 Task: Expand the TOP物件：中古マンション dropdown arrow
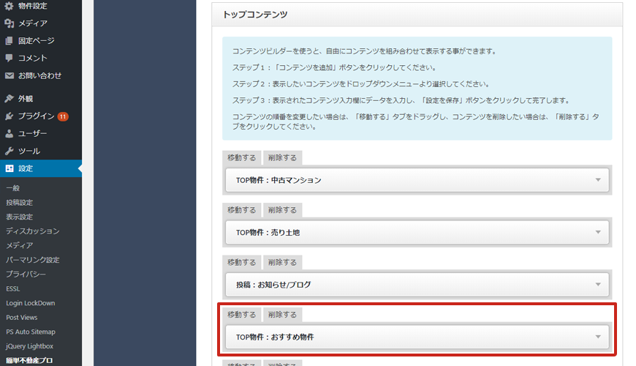point(597,180)
